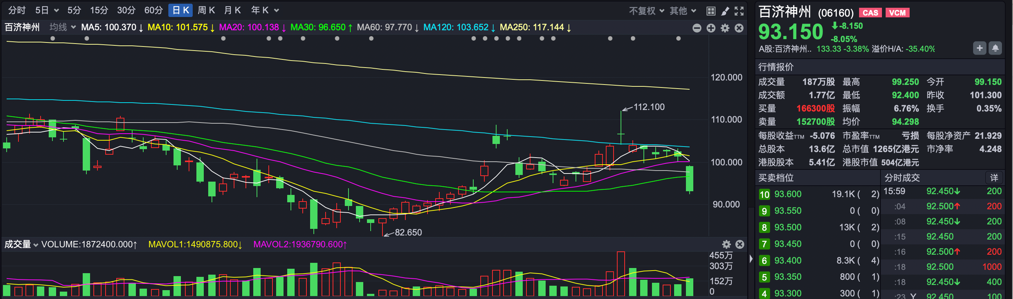Image resolution: width=1013 pixels, height=299 pixels.
Task: Click the MAVOL1:1490875.800 label
Action: click(x=195, y=244)
